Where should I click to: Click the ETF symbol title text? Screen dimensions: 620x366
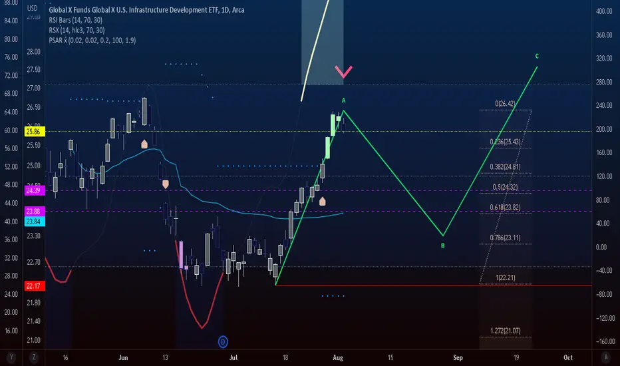tap(146, 10)
